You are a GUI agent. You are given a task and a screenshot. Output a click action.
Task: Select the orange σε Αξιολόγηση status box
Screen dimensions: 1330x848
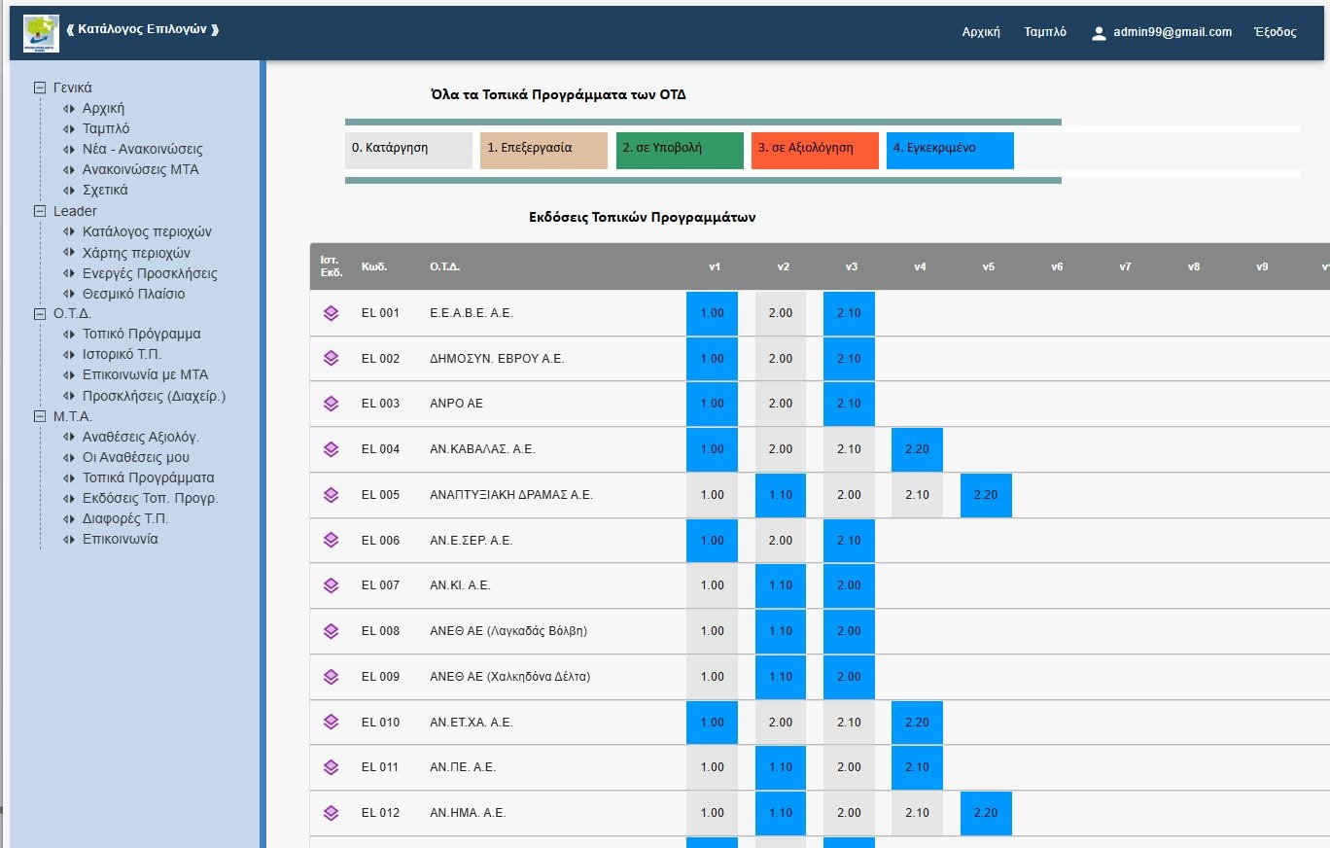pos(814,151)
